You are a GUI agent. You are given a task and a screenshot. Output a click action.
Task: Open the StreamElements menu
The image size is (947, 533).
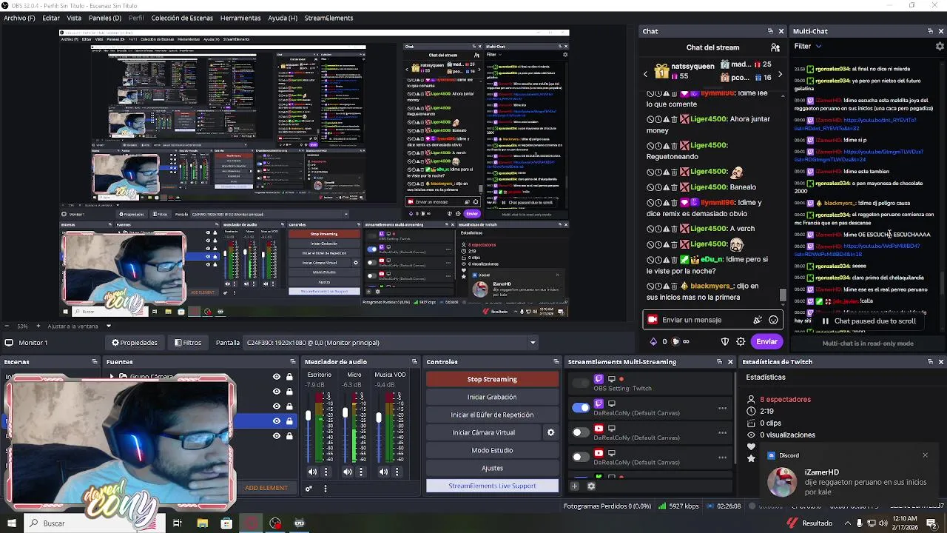click(328, 18)
